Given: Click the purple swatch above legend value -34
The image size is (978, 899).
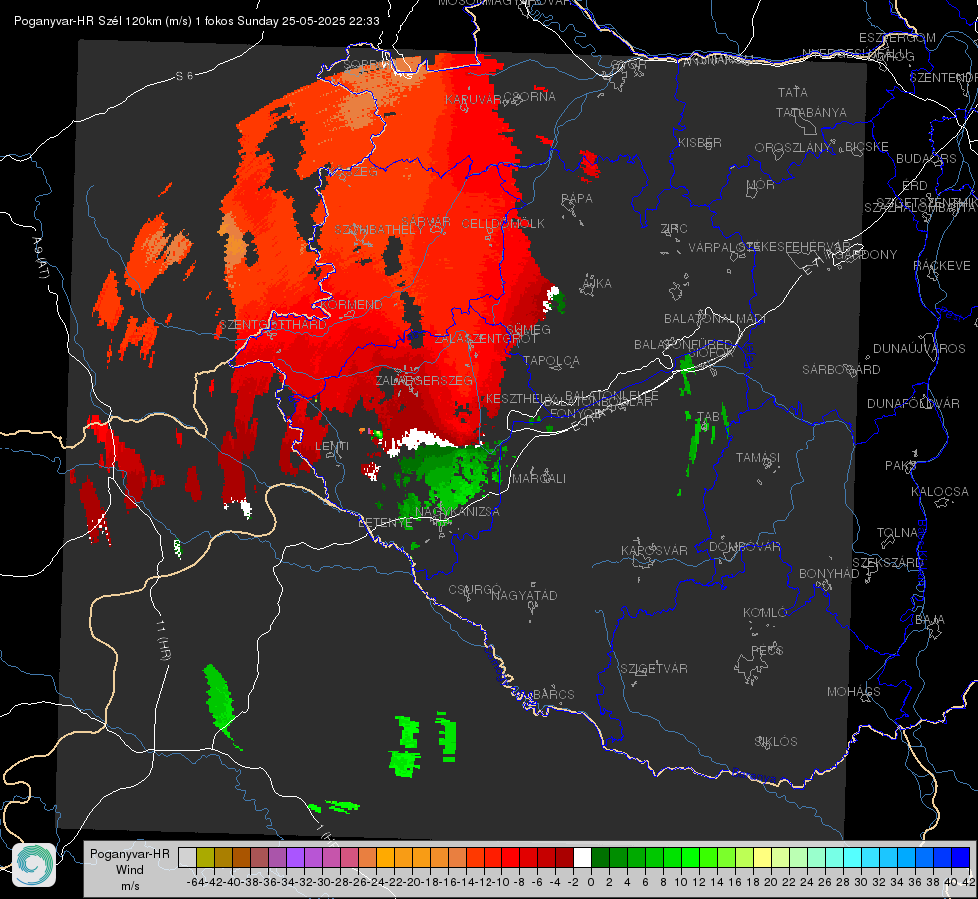Looking at the screenshot, I should pos(295,857).
